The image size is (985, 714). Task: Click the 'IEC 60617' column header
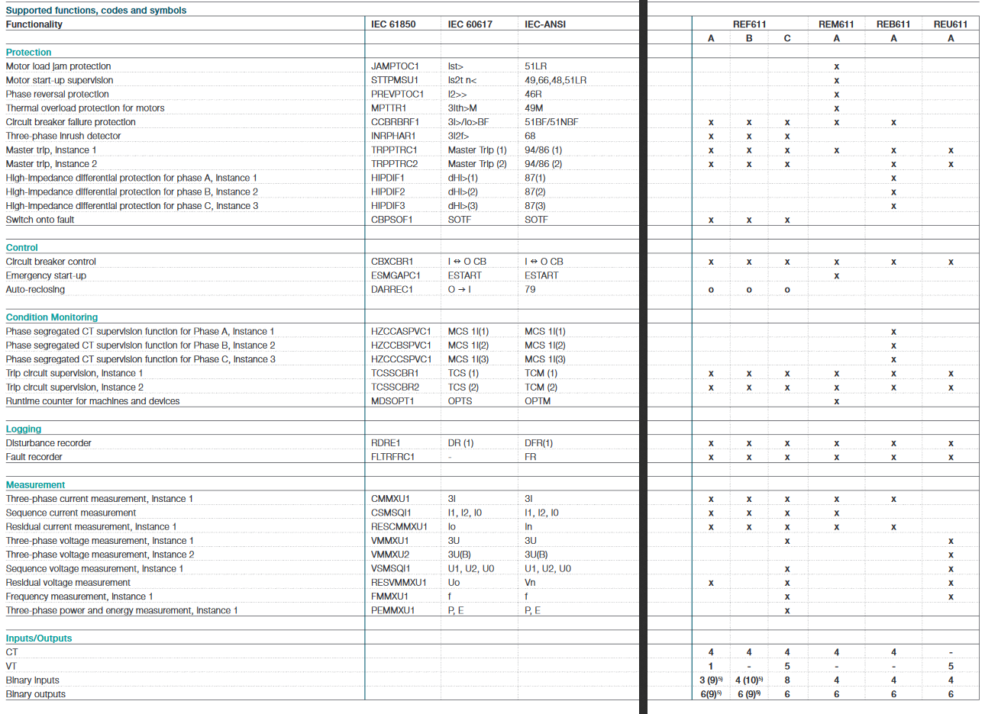(x=470, y=24)
